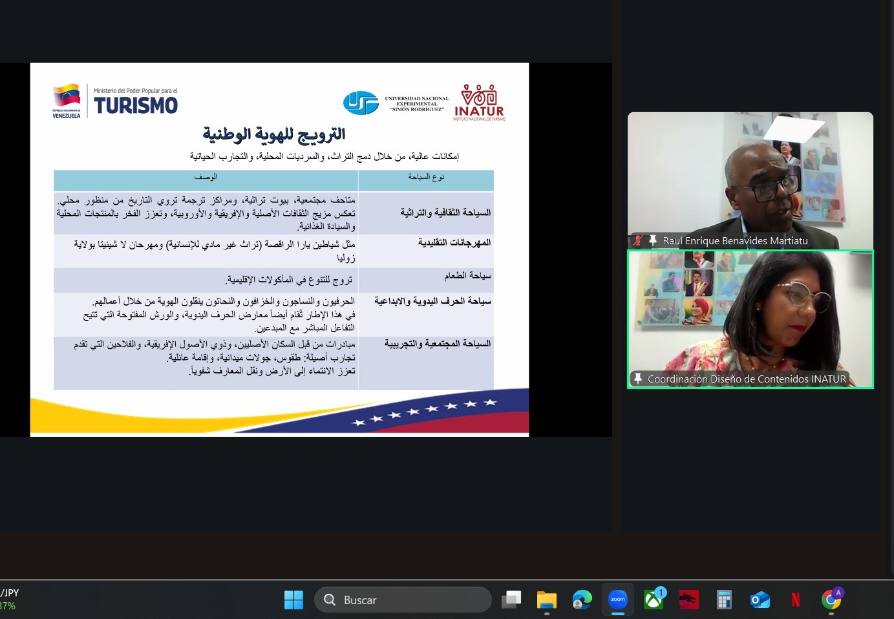The height and width of the screenshot is (619, 894).
Task: Click muted microphone icon on Raul's tile
Action: [x=638, y=241]
